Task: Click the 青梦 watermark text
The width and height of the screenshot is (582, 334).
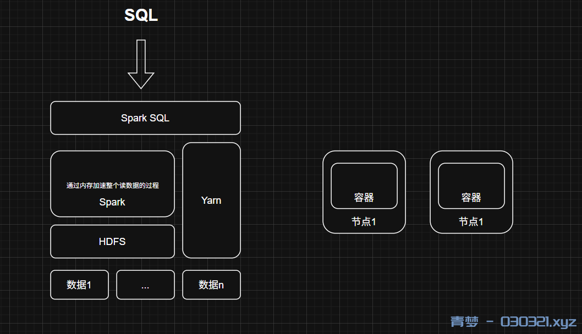Action: [x=464, y=321]
